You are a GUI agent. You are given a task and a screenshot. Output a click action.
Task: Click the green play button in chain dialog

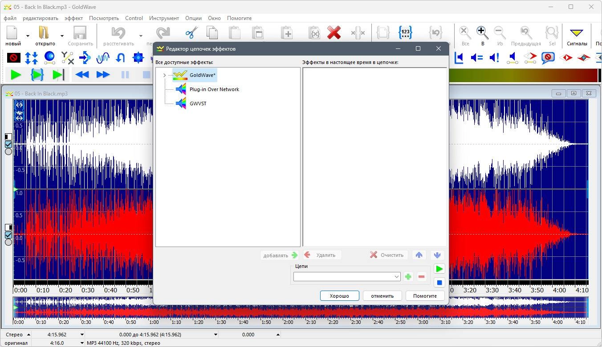click(439, 269)
